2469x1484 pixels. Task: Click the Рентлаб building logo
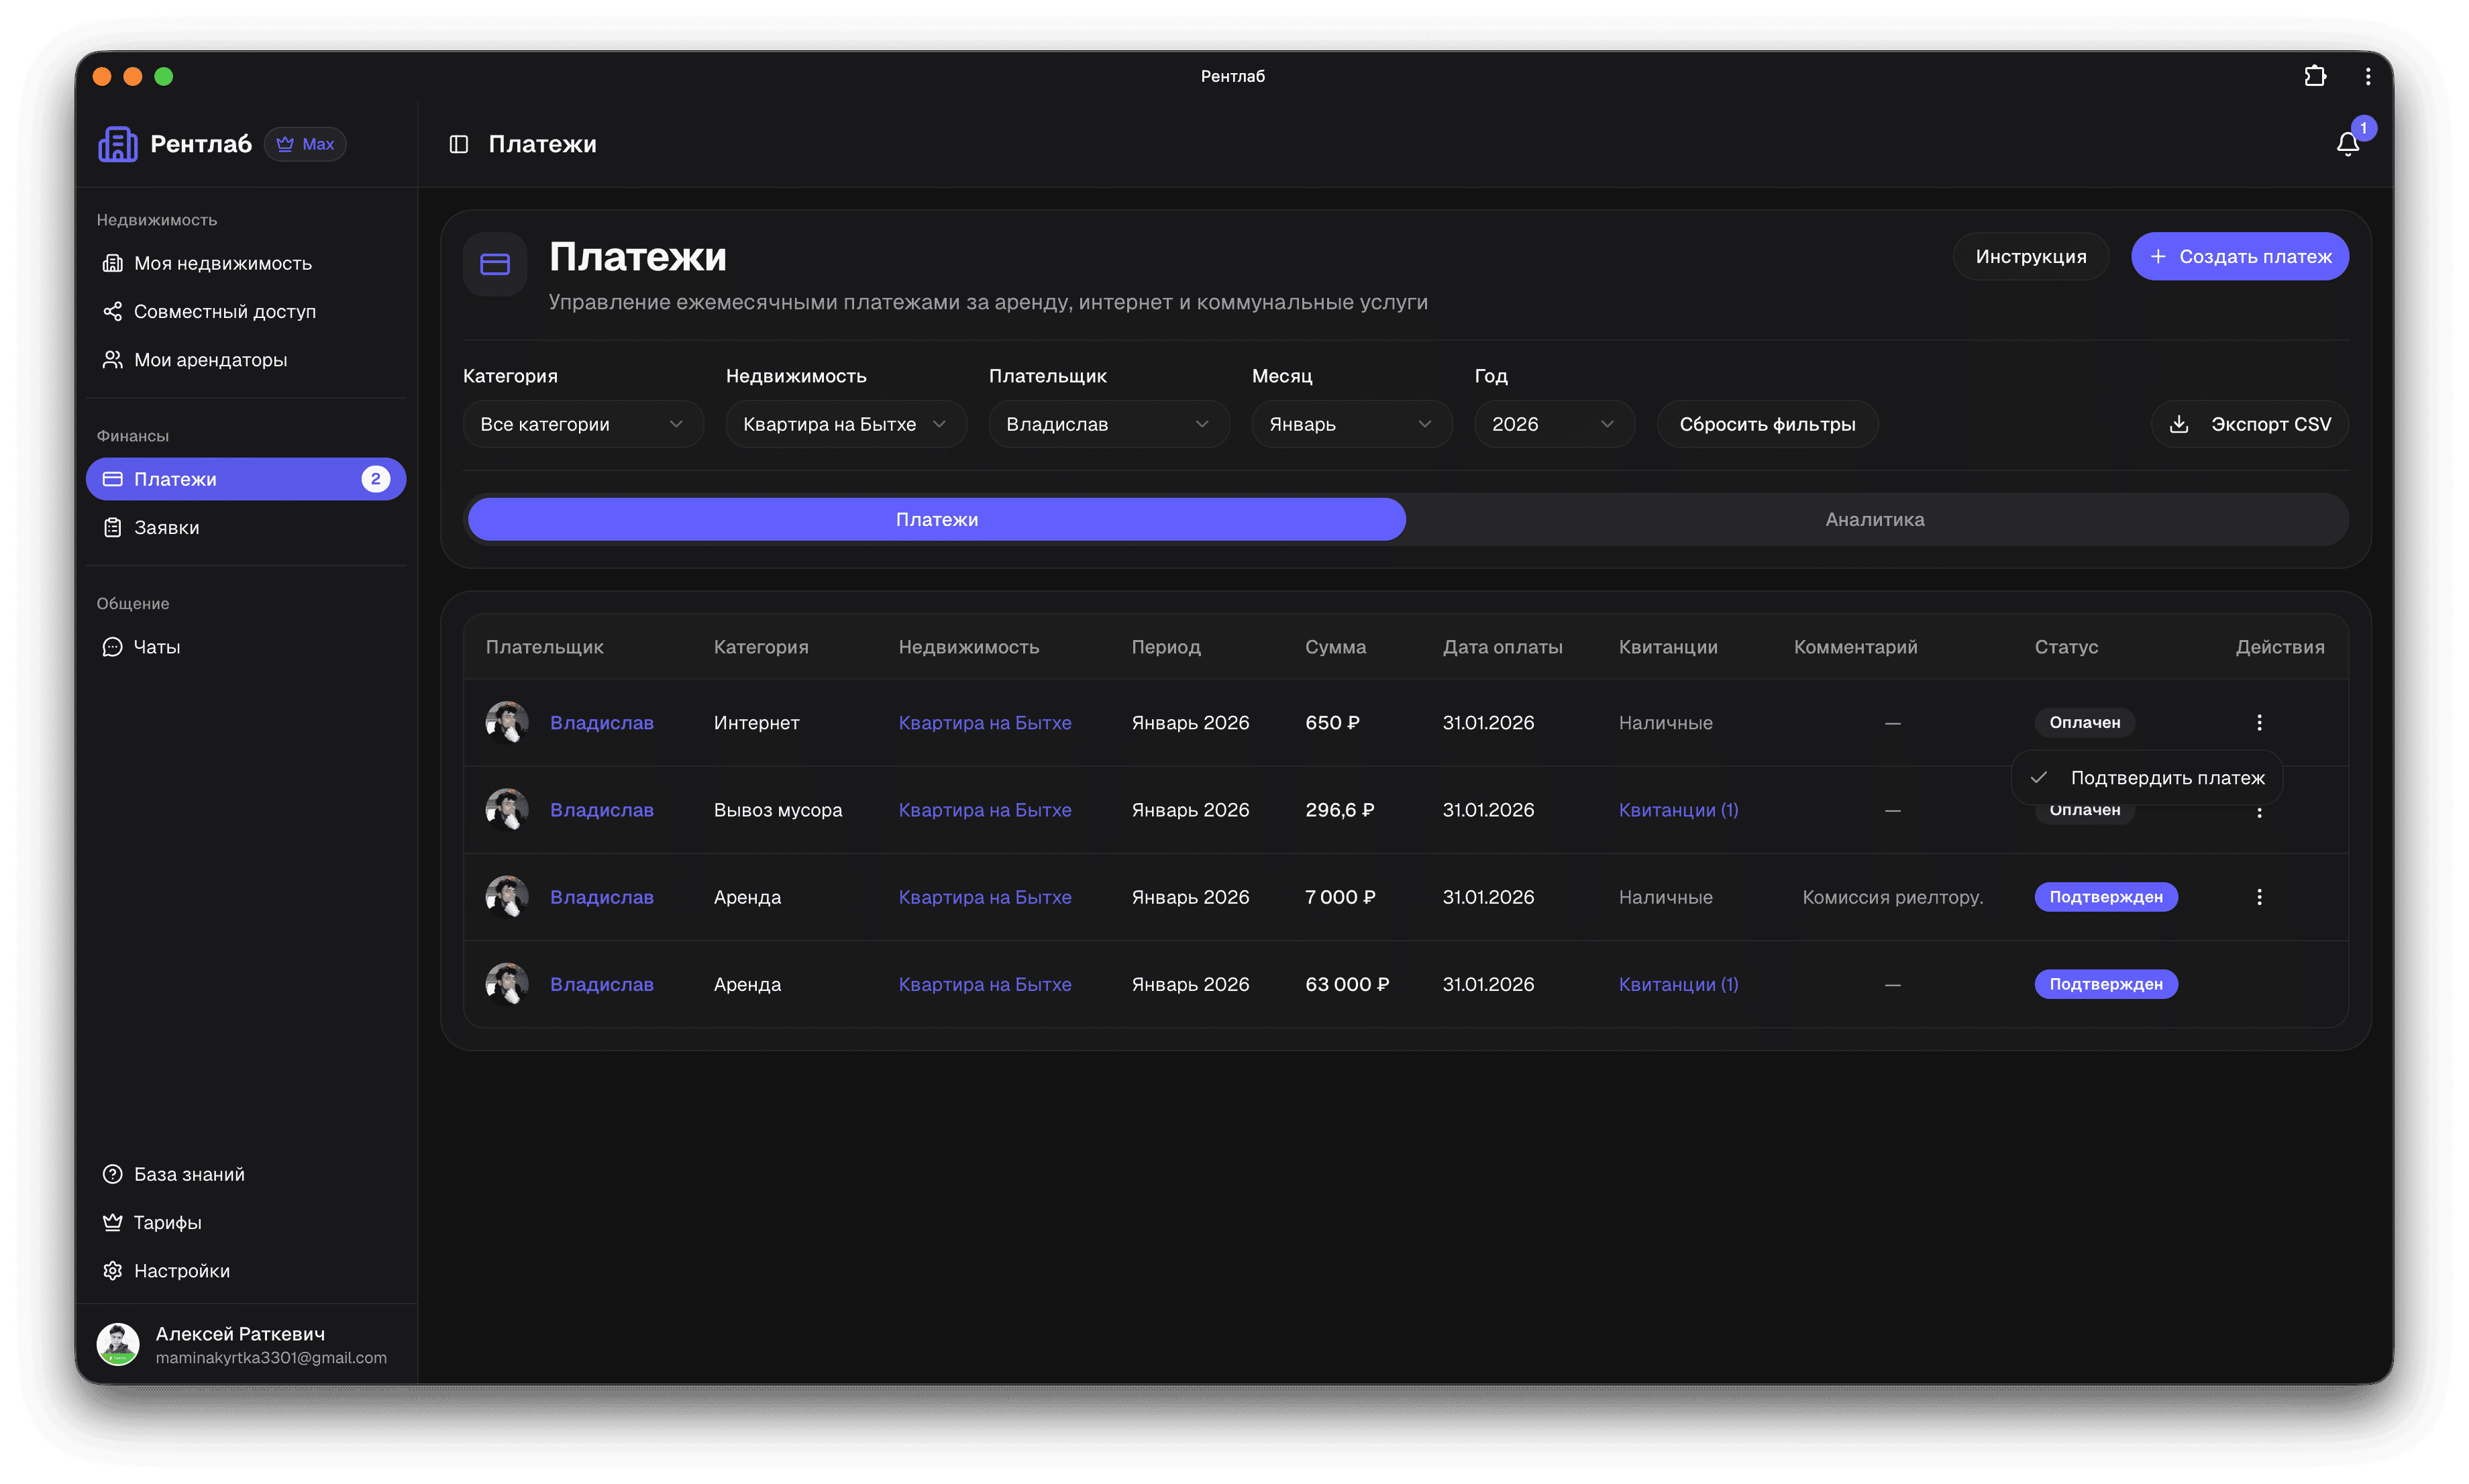118,144
